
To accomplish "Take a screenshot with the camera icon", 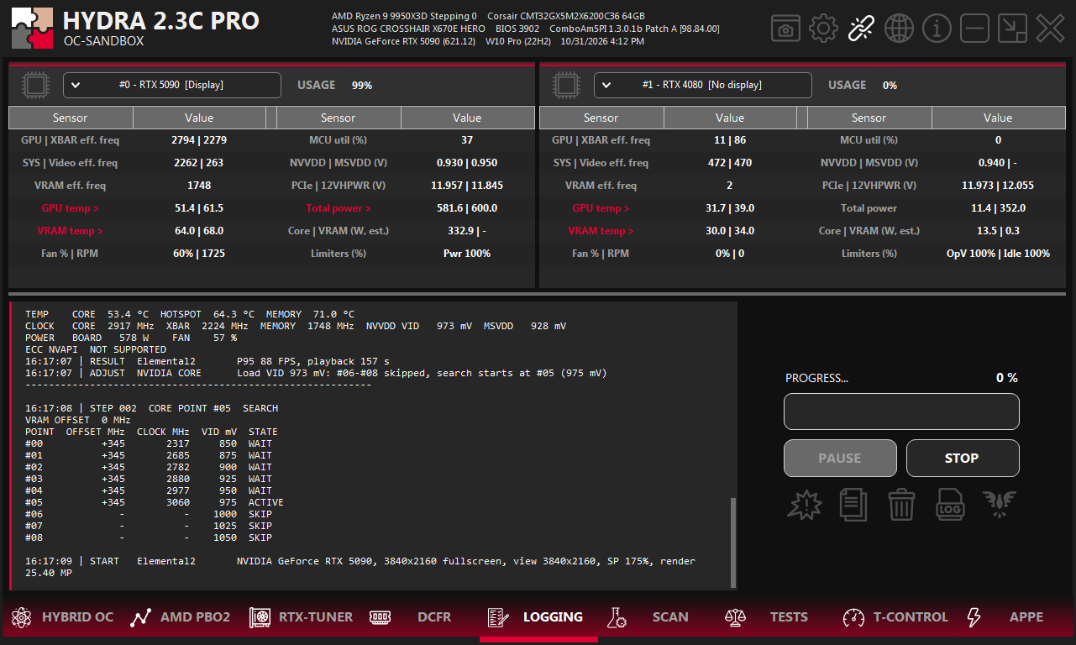I will click(785, 29).
